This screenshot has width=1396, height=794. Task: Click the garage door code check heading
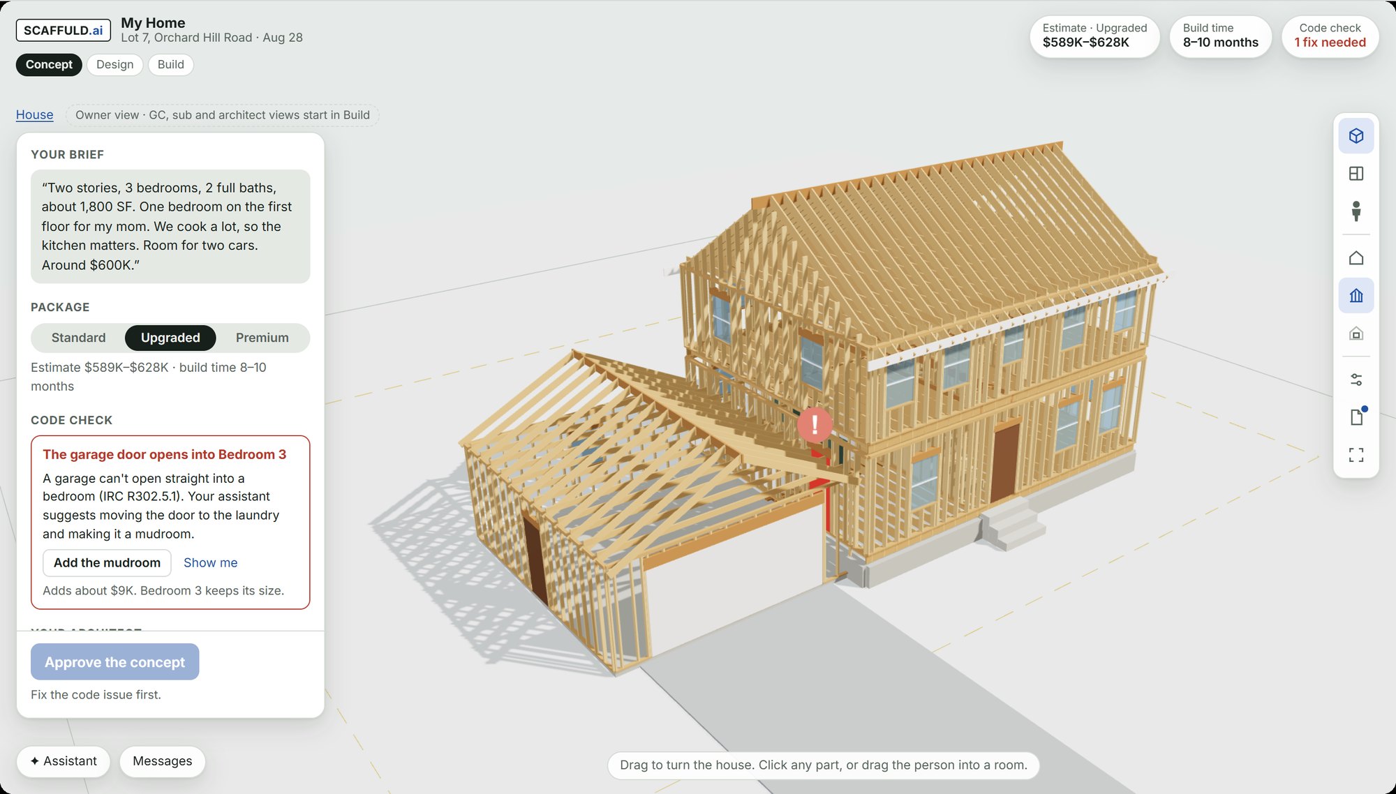pyautogui.click(x=164, y=455)
